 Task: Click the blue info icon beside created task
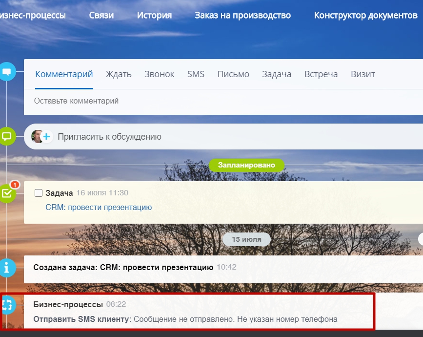[x=7, y=268]
